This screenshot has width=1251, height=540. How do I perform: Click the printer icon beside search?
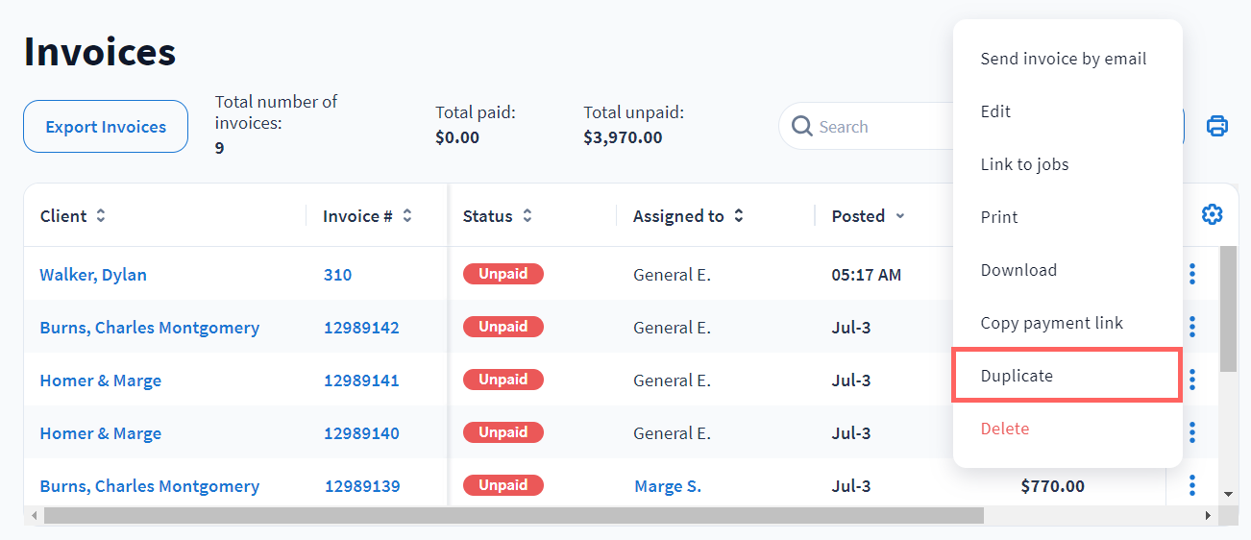point(1216,126)
